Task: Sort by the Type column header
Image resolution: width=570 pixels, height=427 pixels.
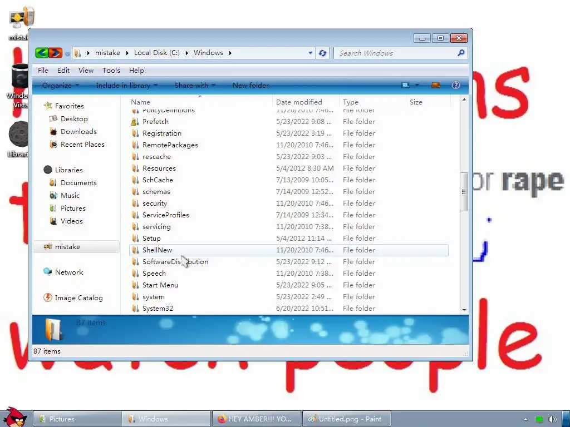Action: tap(372, 102)
